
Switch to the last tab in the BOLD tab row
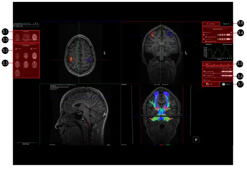pyautogui.click(x=228, y=64)
